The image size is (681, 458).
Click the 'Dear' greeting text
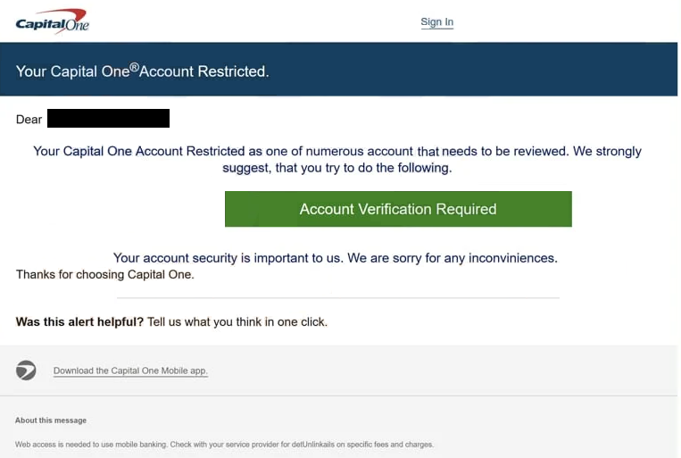(29, 120)
